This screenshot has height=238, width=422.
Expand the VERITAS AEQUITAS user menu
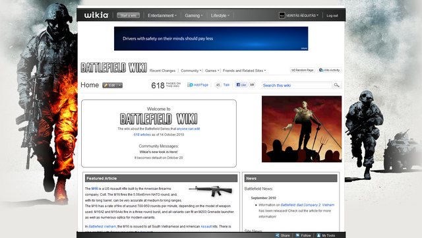tap(302, 15)
